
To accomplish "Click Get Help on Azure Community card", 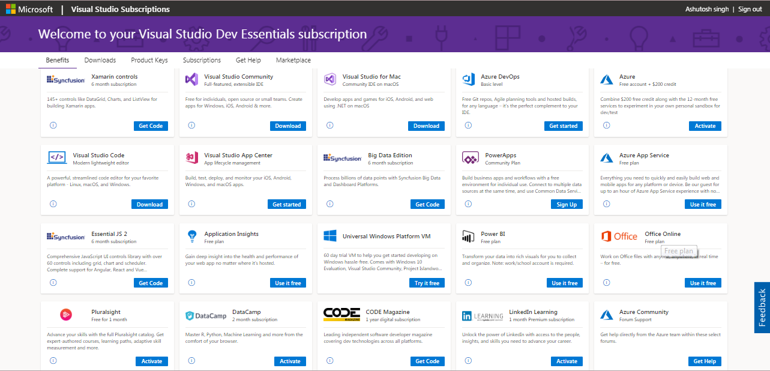I will pyautogui.click(x=705, y=361).
